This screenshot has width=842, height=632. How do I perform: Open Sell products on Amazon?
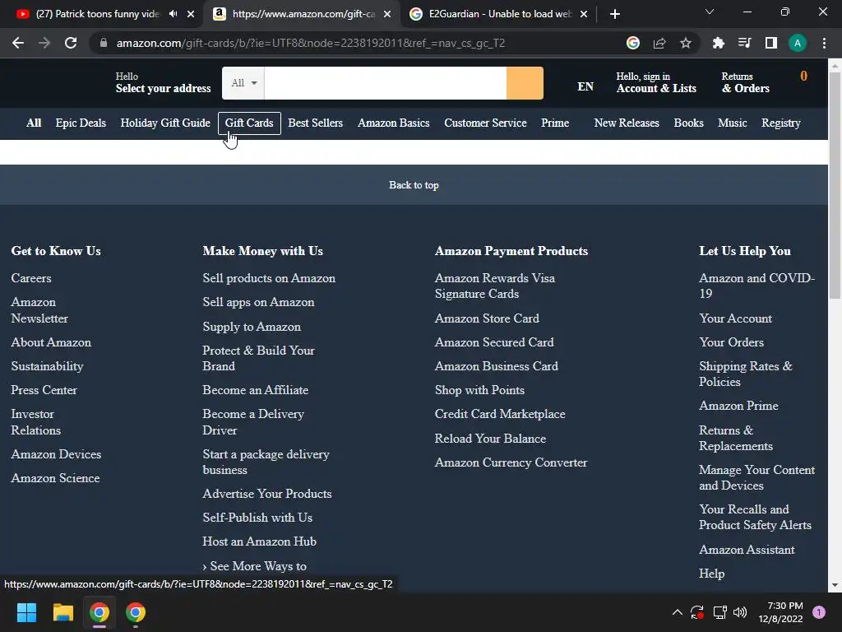269,278
